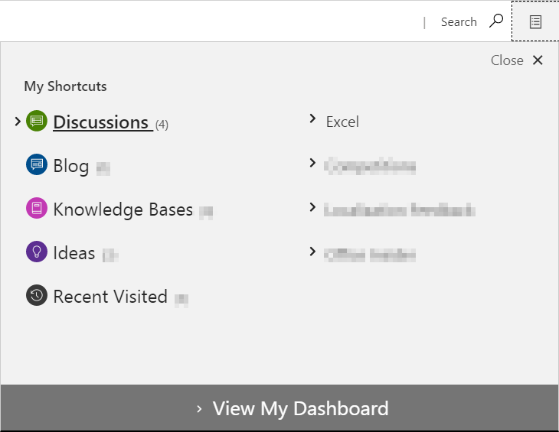Click the search magnifier icon
Image resolution: width=559 pixels, height=432 pixels.
click(x=497, y=21)
